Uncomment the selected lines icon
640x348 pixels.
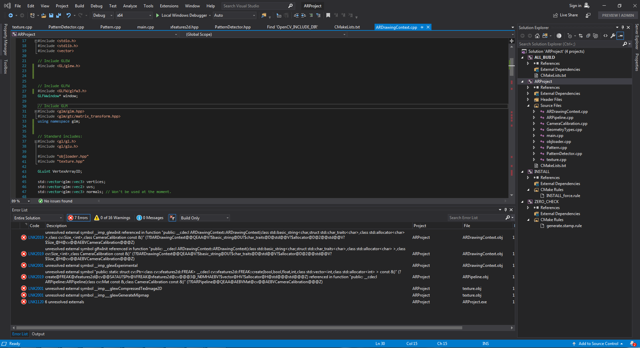click(318, 15)
